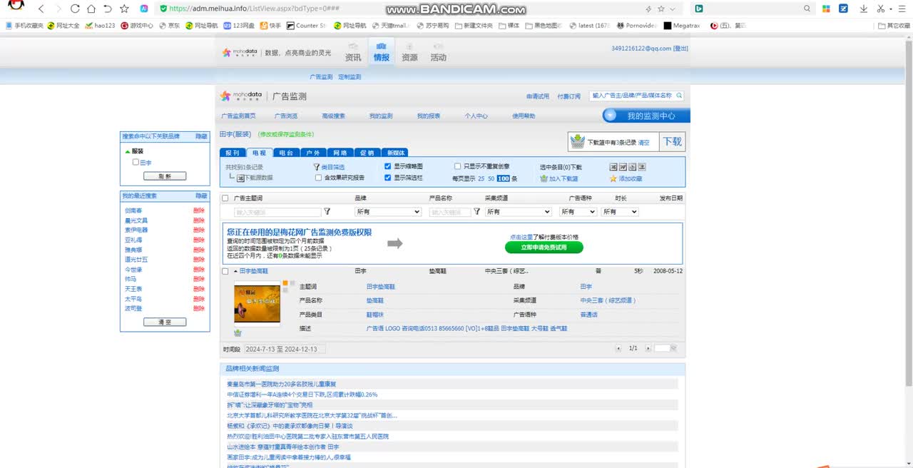The height and width of the screenshot is (468, 913).
Task: Click 广告主题词 keyword input field
Action: click(278, 212)
